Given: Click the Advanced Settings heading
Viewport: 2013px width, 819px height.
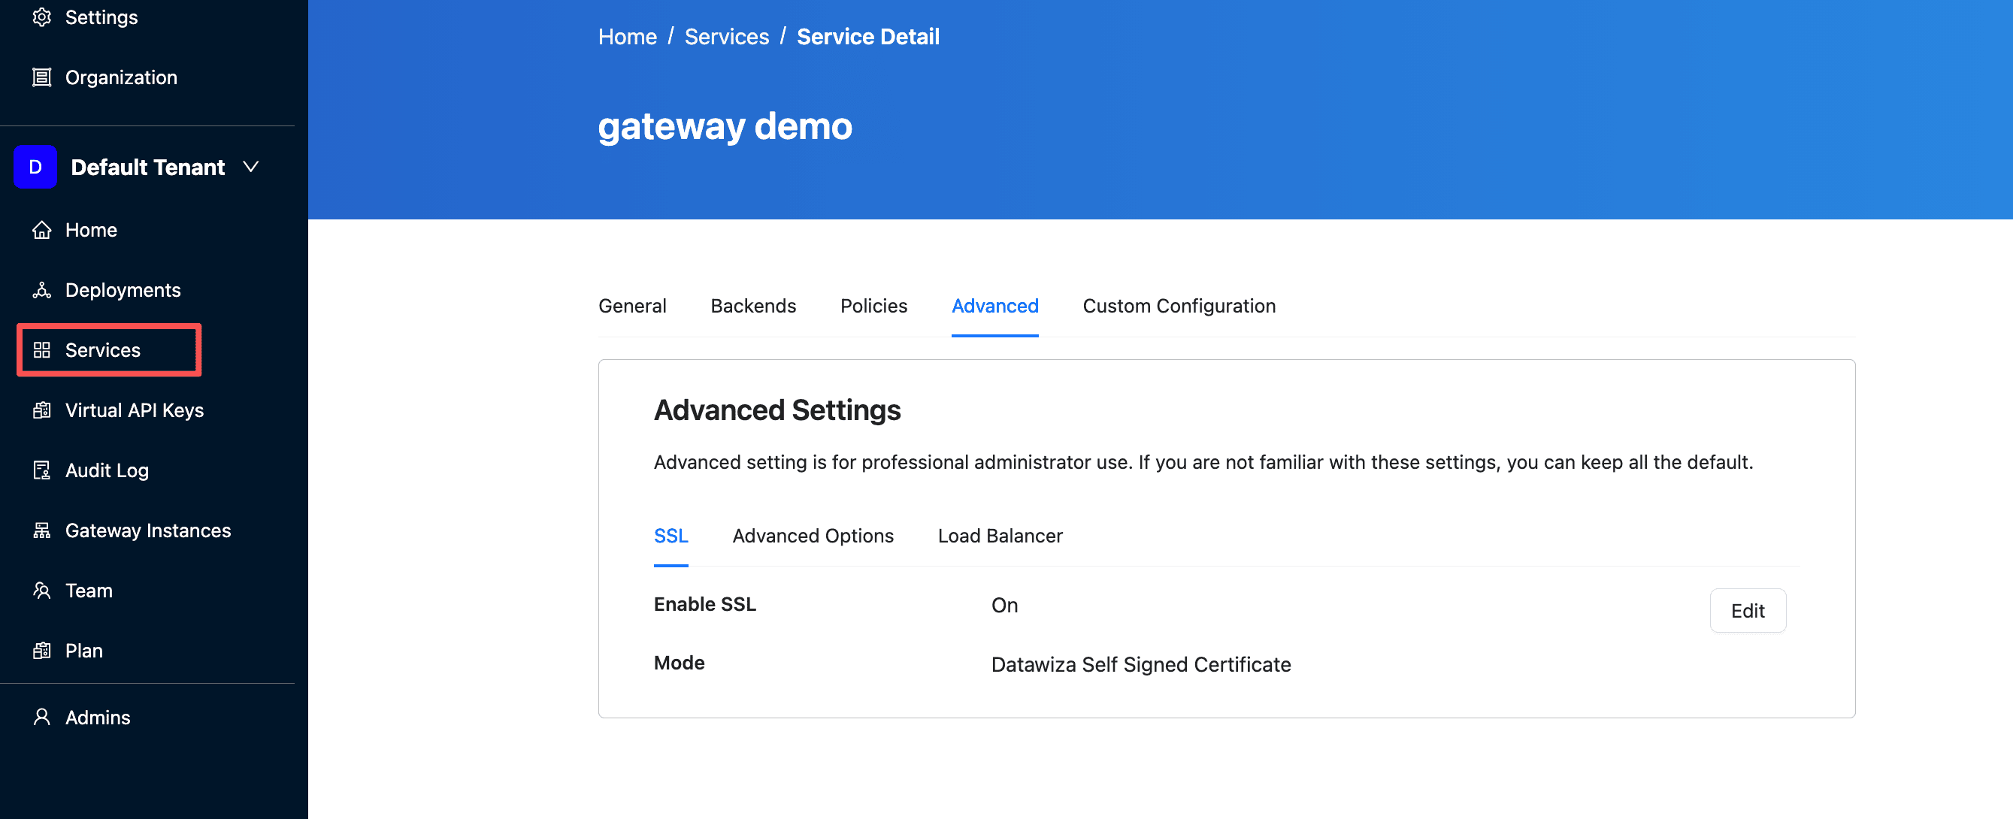Looking at the screenshot, I should click(777, 411).
